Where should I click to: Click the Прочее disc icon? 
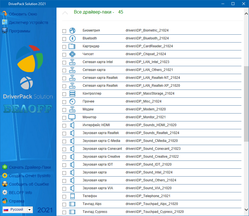click(x=72, y=101)
